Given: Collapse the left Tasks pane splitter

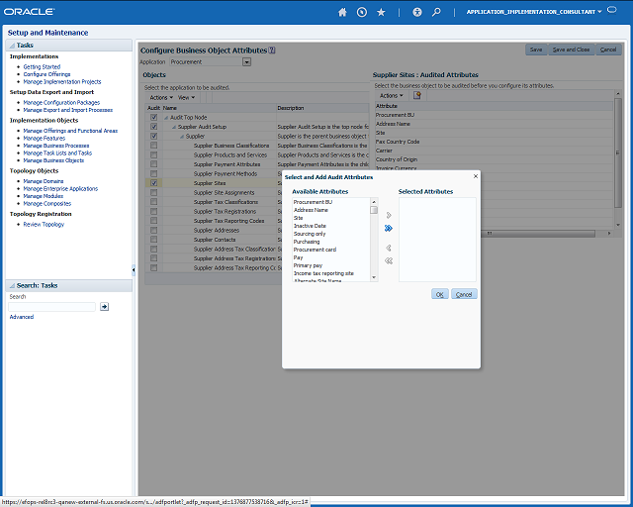Looking at the screenshot, I should 134,269.
